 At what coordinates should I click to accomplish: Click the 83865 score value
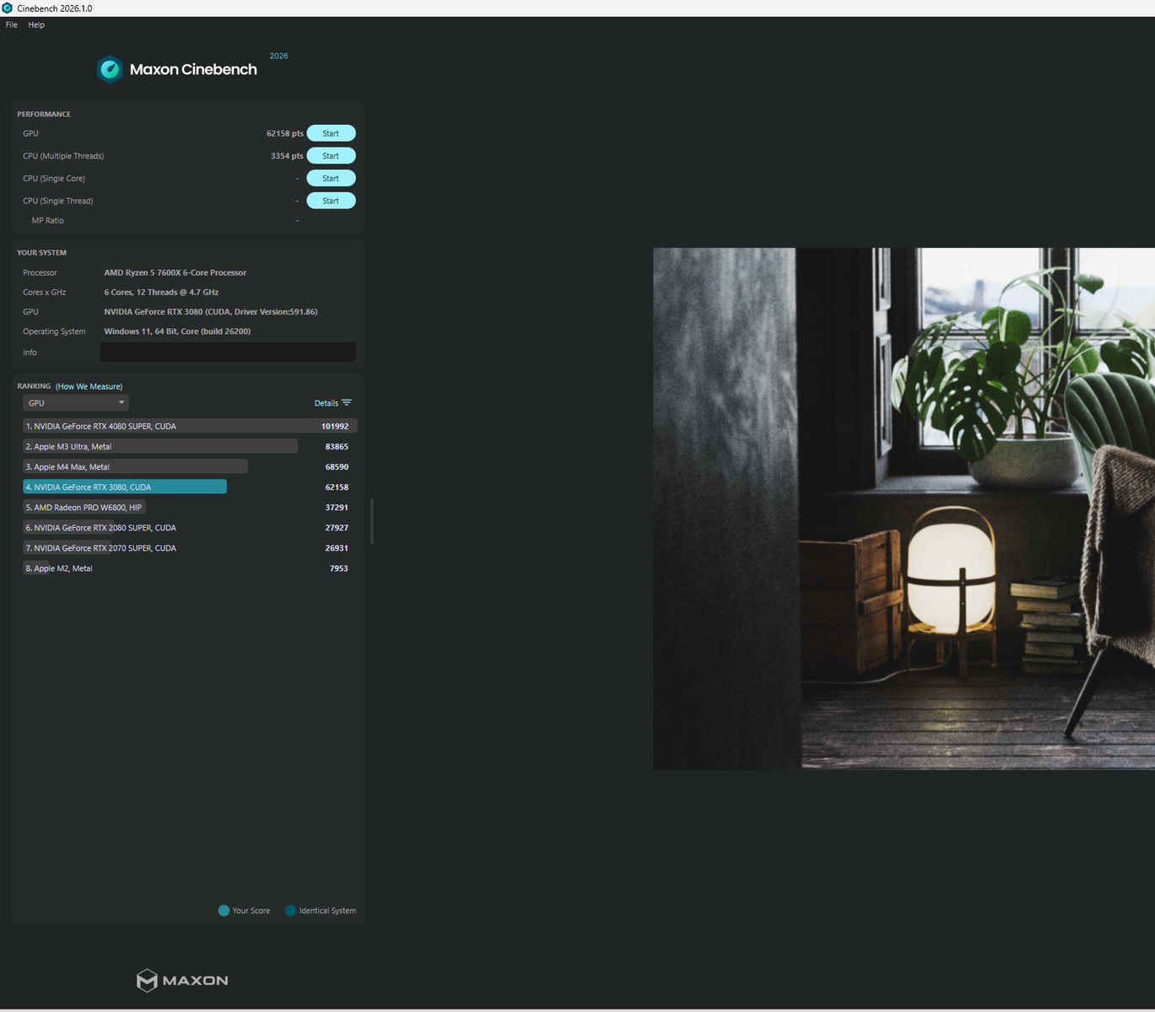coord(337,446)
